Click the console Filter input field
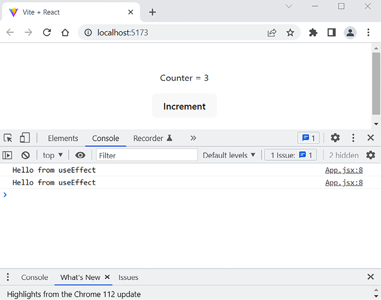 pyautogui.click(x=147, y=155)
